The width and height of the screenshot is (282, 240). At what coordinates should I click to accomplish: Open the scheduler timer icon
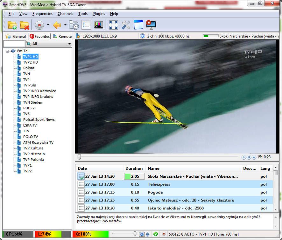(74, 25)
